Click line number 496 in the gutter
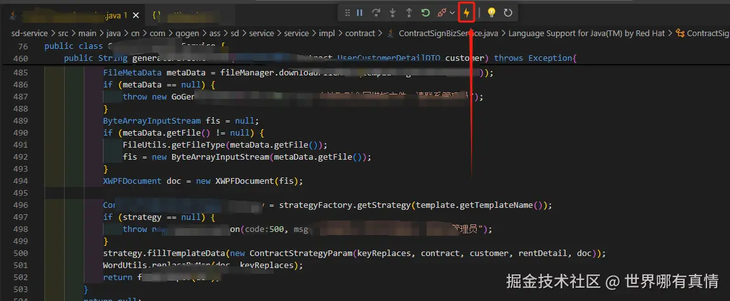730x301 pixels. 21,205
